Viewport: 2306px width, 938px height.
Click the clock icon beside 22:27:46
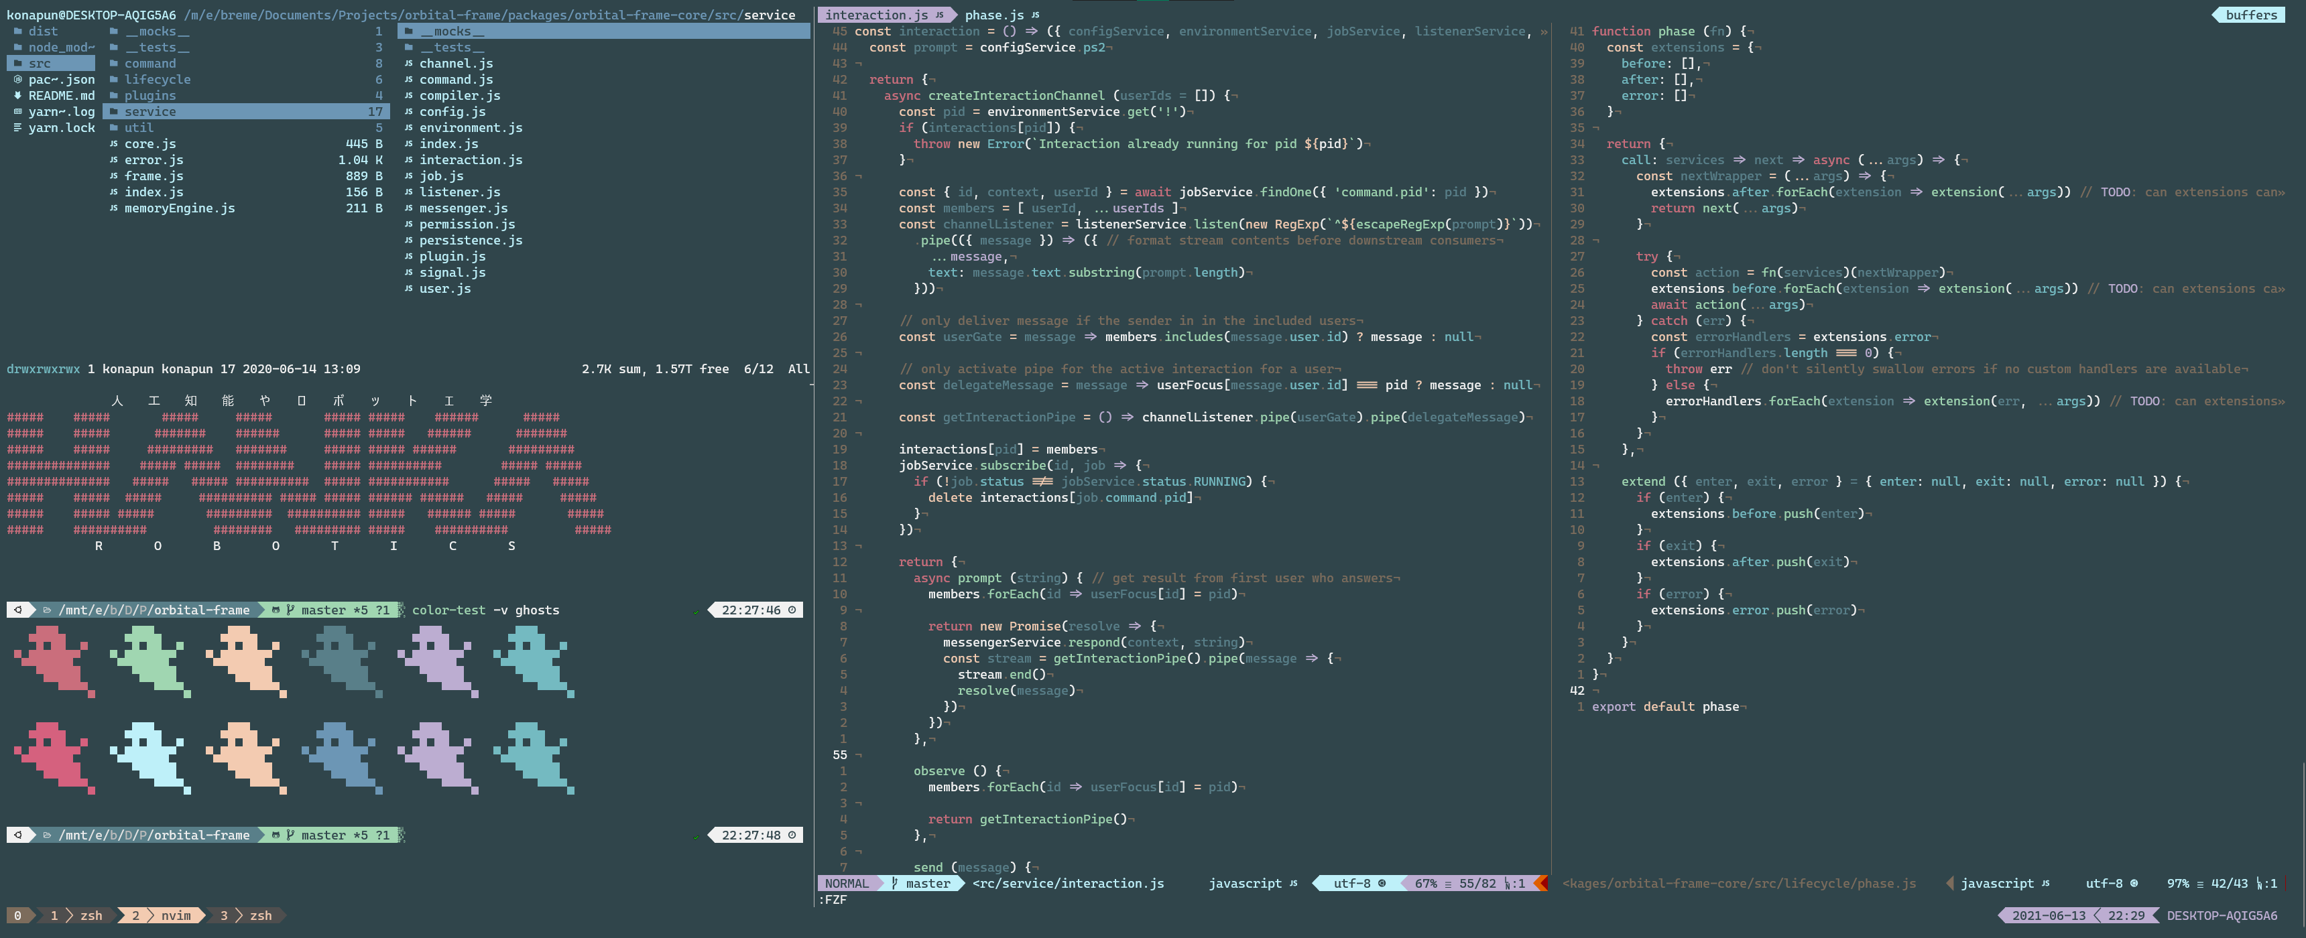point(791,610)
